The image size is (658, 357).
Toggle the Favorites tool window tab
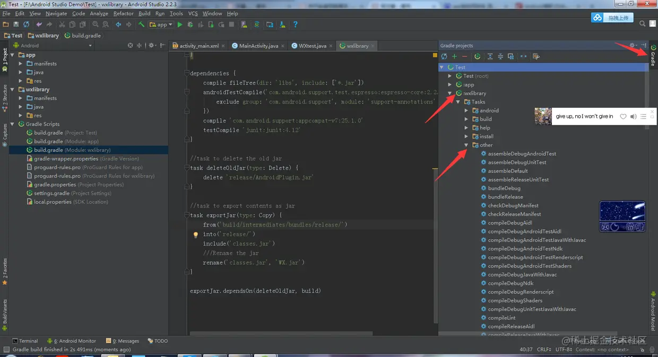(5, 272)
